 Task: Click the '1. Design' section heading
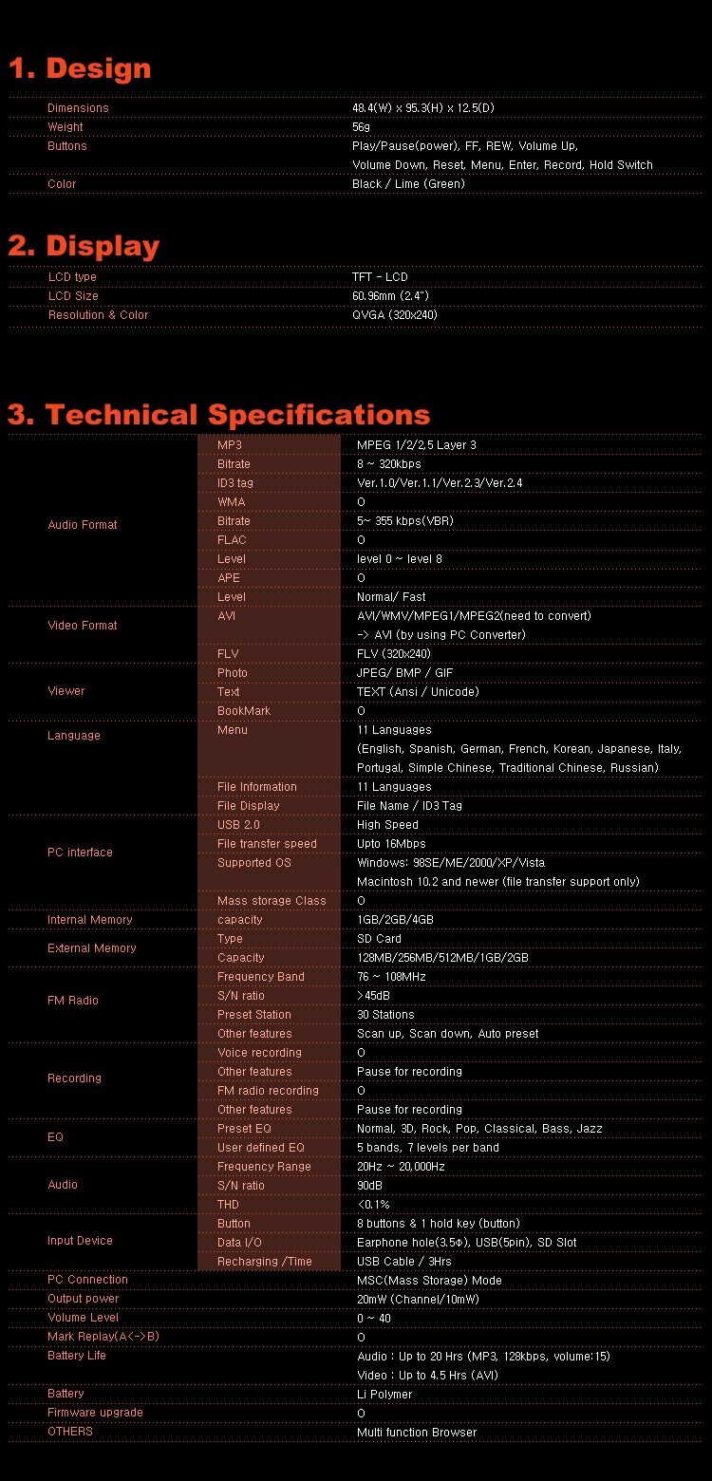pos(80,68)
